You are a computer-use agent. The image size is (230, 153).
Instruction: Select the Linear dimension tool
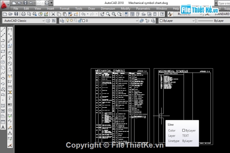10,30
